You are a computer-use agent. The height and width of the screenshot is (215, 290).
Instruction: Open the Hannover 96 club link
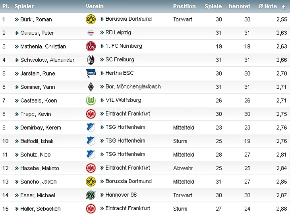121,195
